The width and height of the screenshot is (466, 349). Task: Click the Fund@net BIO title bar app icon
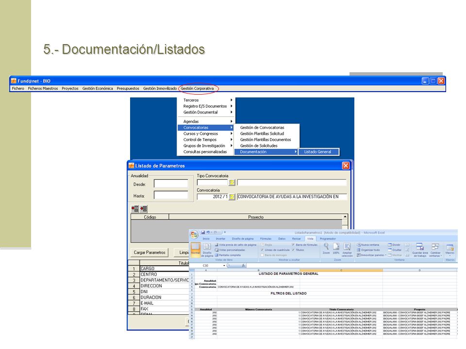click(x=14, y=81)
